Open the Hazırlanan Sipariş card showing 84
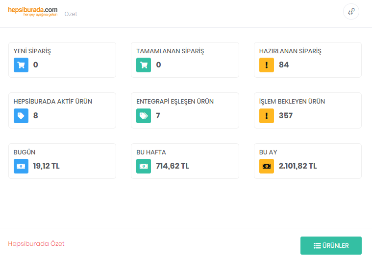Viewport: 372px width, 260px height. [307, 60]
